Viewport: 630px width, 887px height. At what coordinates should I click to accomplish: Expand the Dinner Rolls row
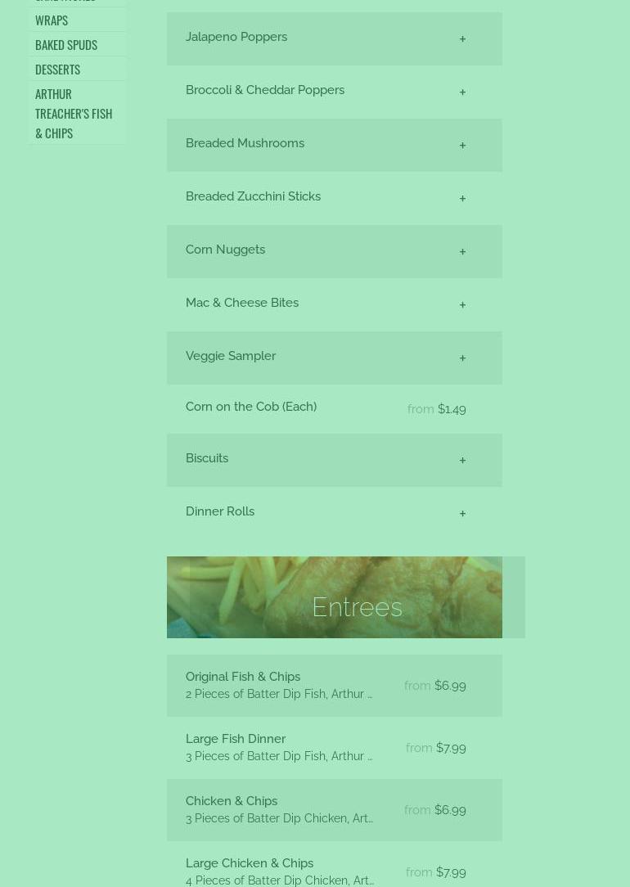pos(335,514)
